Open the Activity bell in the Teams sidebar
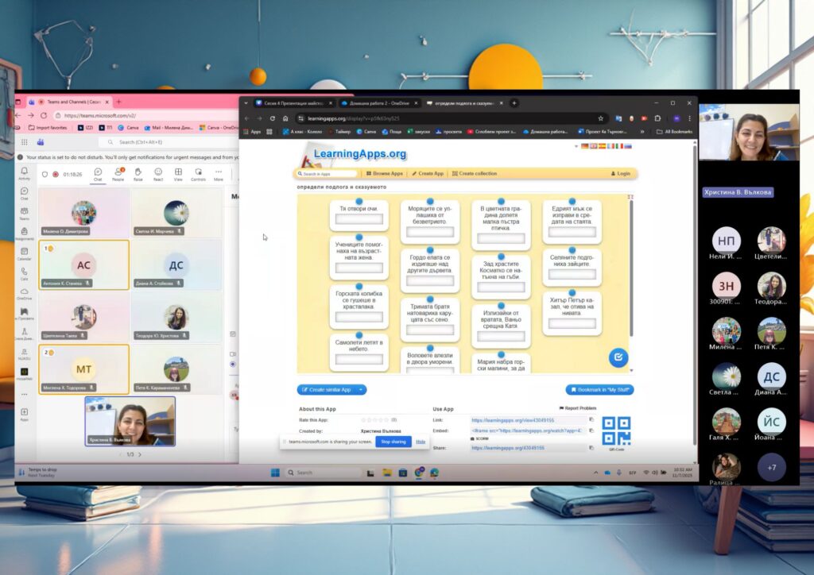 (x=25, y=172)
